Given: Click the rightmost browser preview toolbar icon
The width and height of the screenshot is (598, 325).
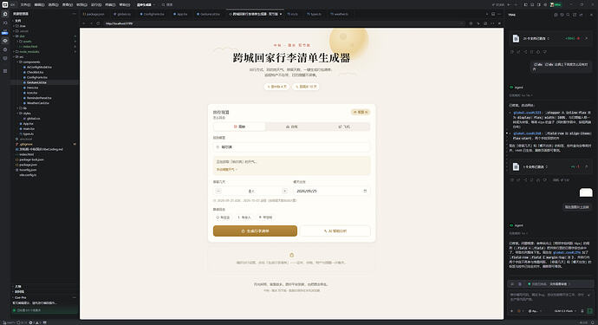Looking at the screenshot, I should (499, 23).
